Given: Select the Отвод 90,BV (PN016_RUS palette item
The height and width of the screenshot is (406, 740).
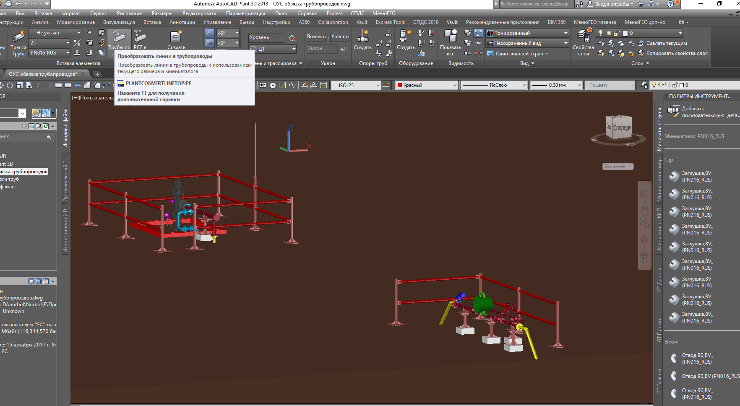Looking at the screenshot, I should [x=705, y=376].
